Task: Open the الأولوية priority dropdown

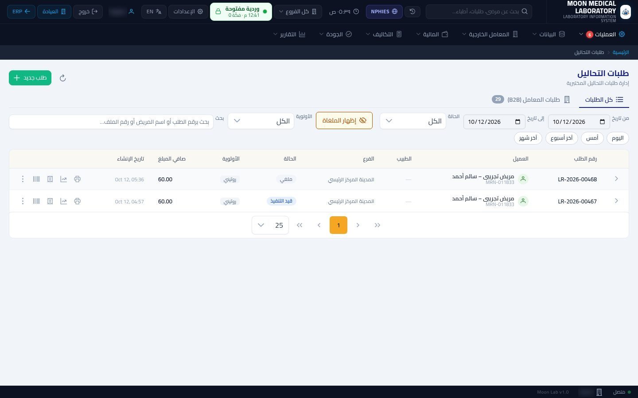Action: tap(261, 121)
